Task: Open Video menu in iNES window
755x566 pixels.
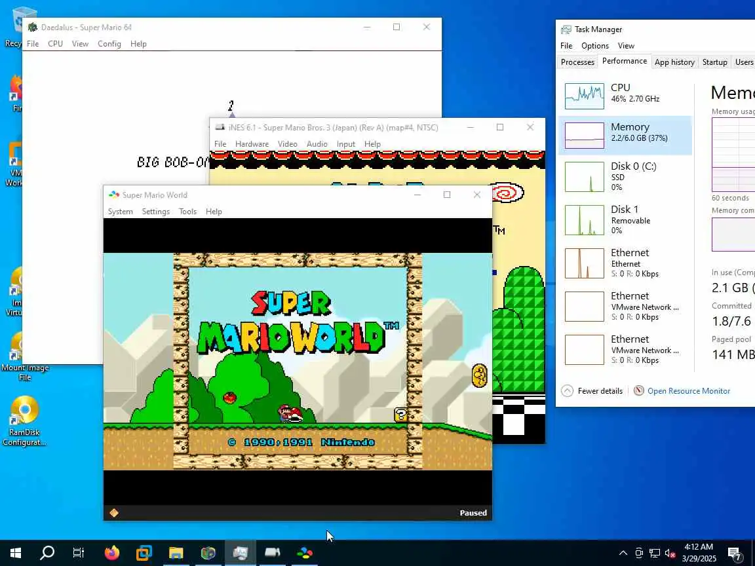Action: 288,144
